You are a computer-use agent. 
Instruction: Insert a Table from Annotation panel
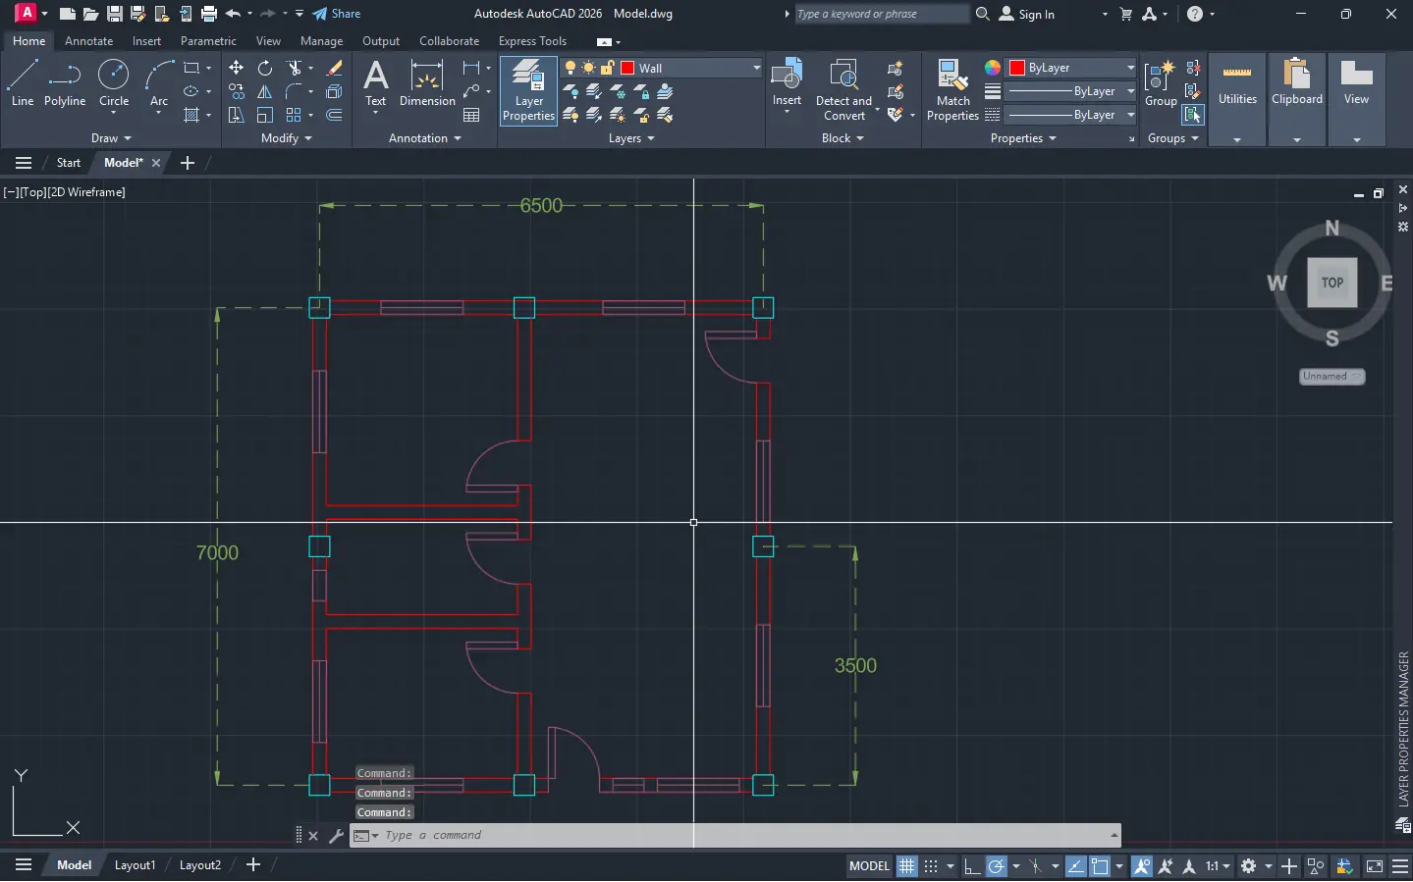(471, 115)
